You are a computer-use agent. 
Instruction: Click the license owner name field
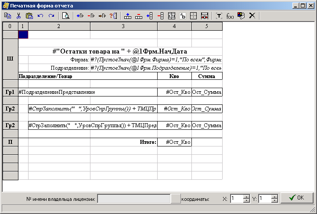coord(134,199)
